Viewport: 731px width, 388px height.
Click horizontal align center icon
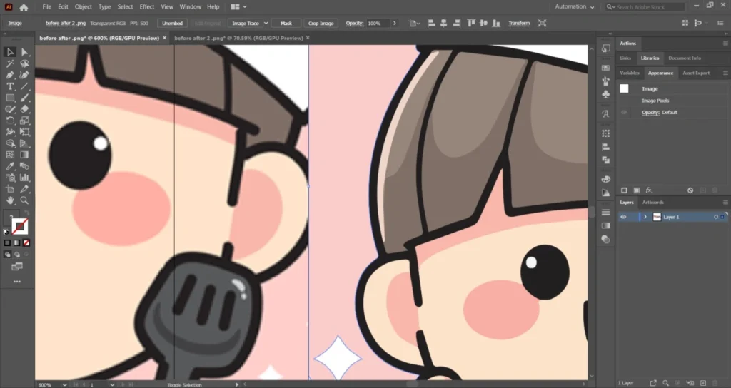tap(443, 23)
